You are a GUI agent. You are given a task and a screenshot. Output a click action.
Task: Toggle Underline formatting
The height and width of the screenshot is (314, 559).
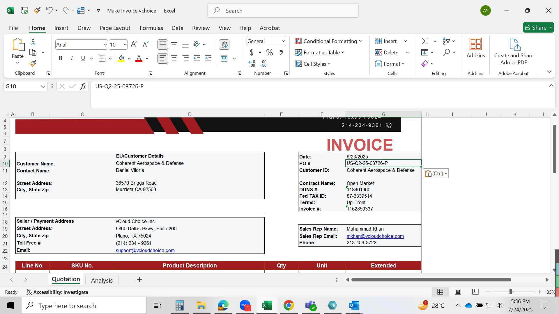(x=83, y=58)
